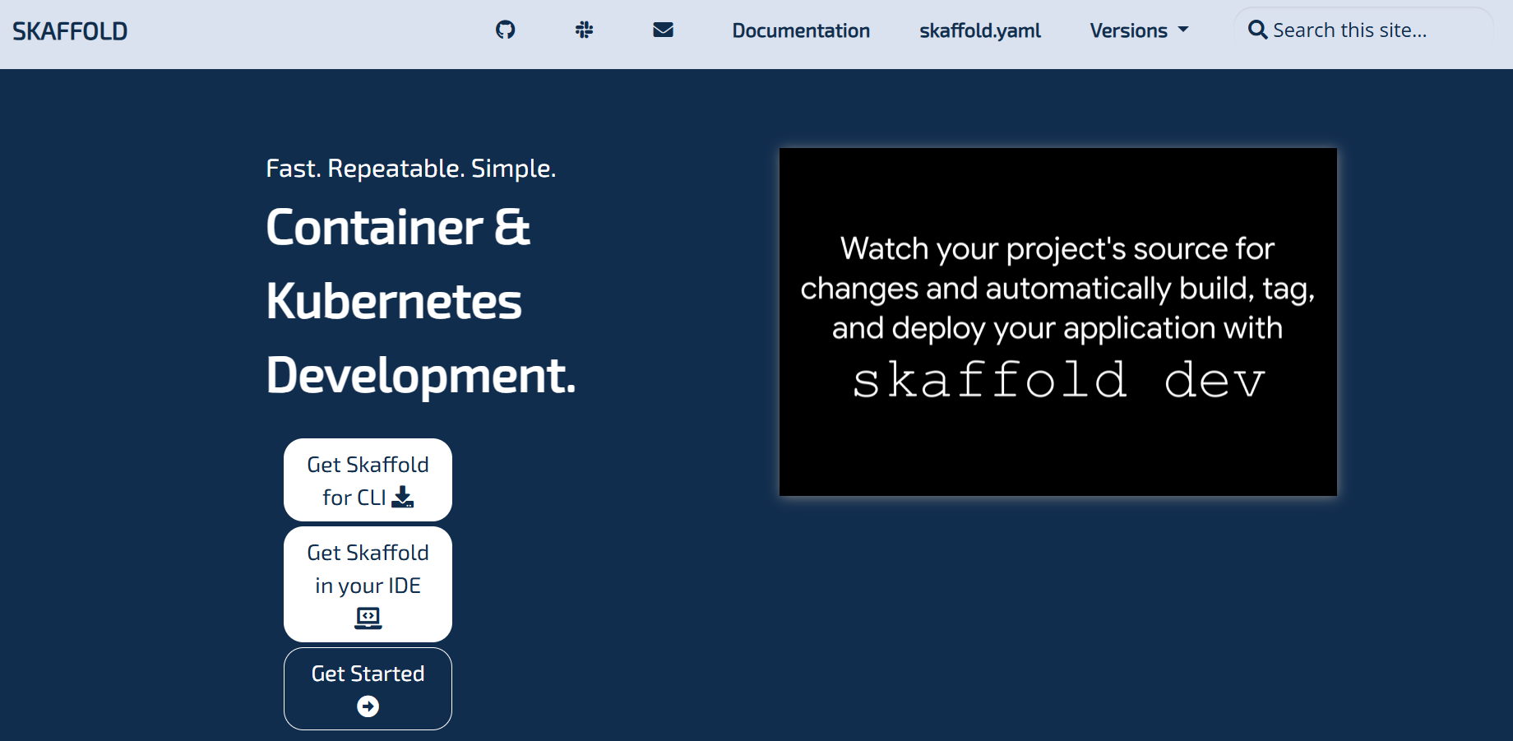
Task: Click the SKAFFOLD logo in header
Action: (x=70, y=31)
